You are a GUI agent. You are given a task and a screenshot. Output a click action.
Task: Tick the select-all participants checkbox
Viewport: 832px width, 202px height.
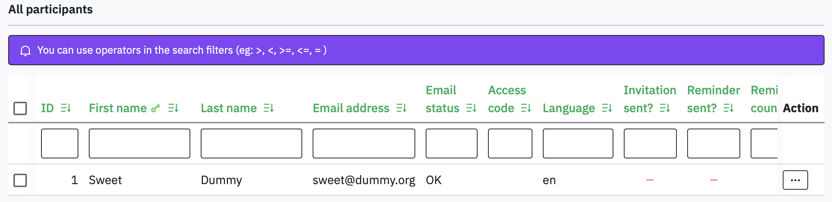20,108
